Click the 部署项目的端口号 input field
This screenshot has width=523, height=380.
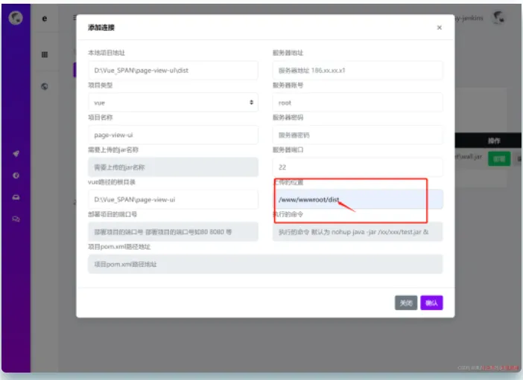pos(173,232)
